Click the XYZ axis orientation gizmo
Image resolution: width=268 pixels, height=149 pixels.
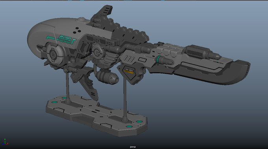pos(5,142)
